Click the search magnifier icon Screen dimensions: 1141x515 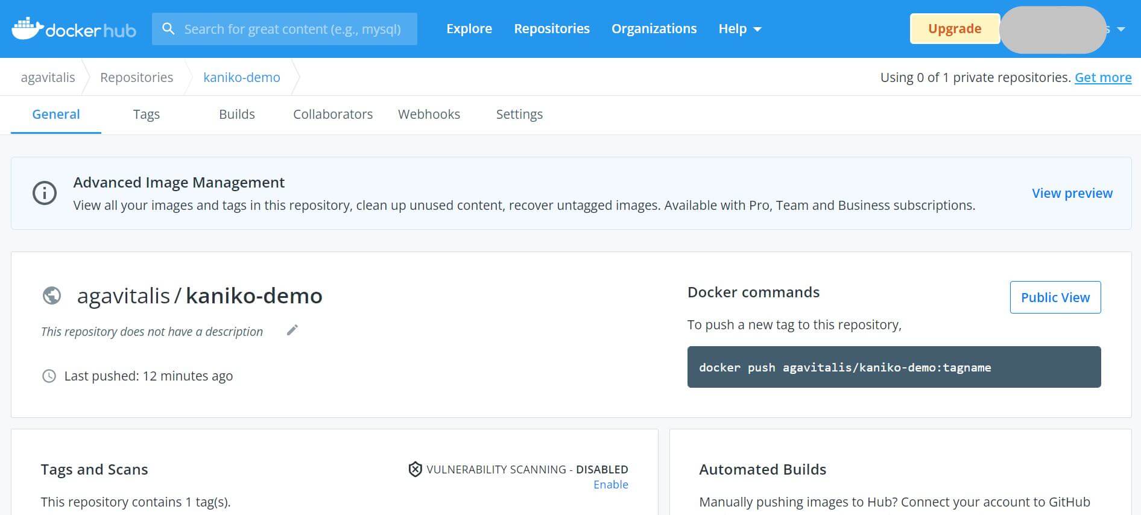tap(168, 29)
